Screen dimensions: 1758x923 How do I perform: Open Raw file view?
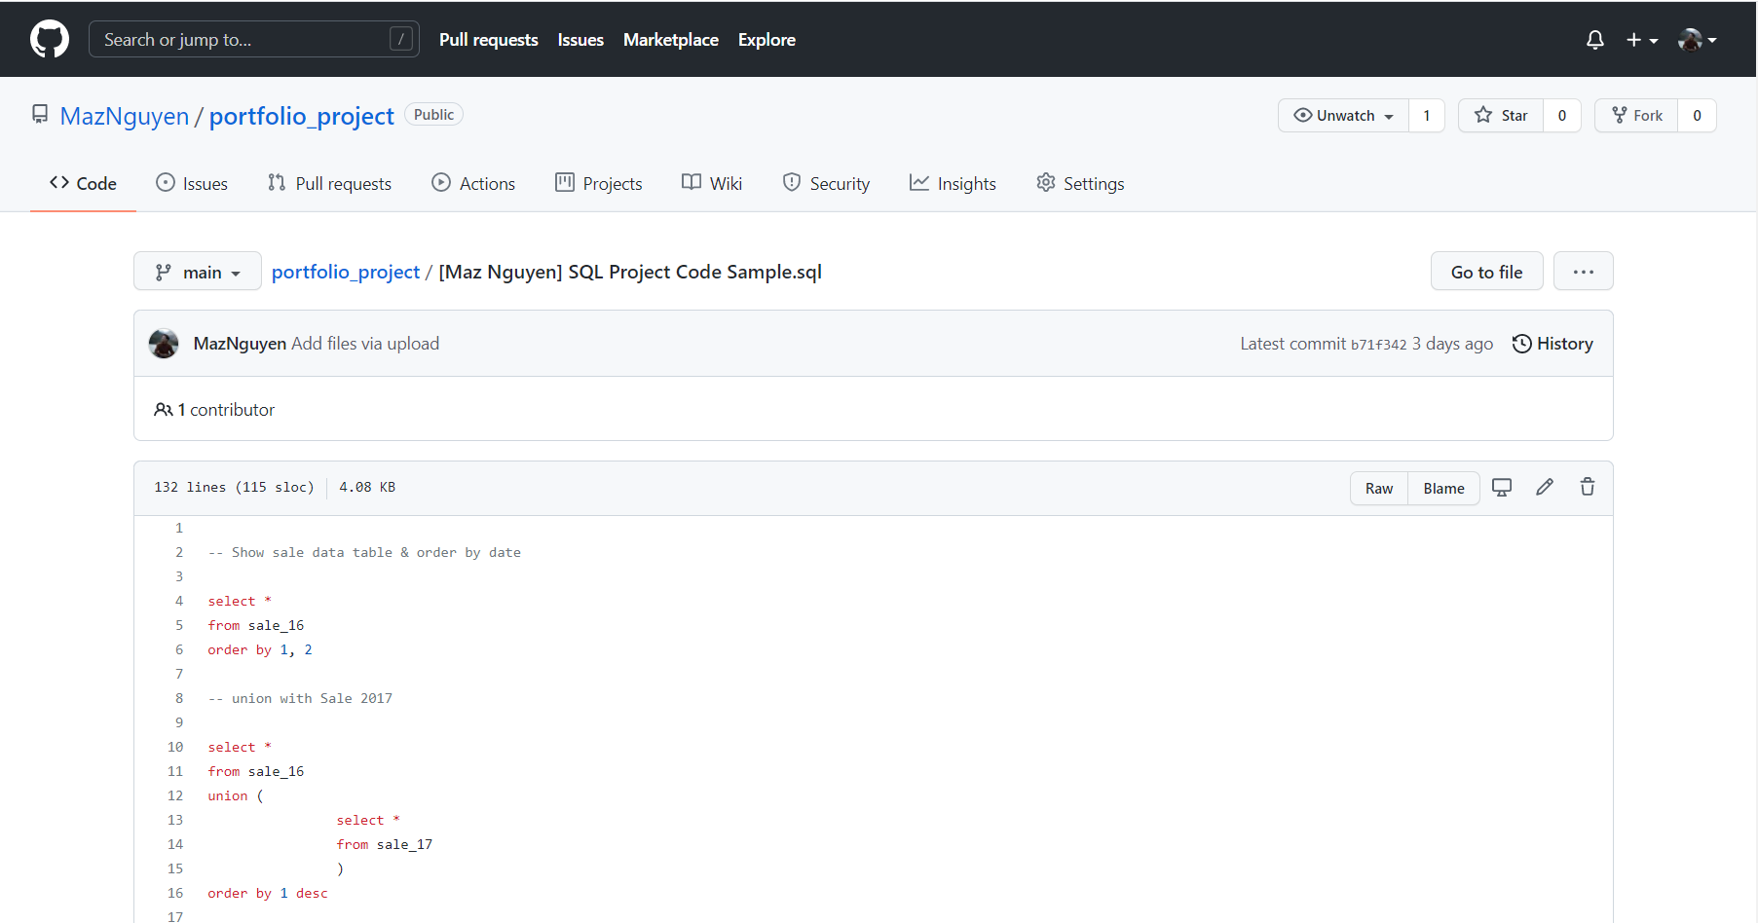(1379, 488)
